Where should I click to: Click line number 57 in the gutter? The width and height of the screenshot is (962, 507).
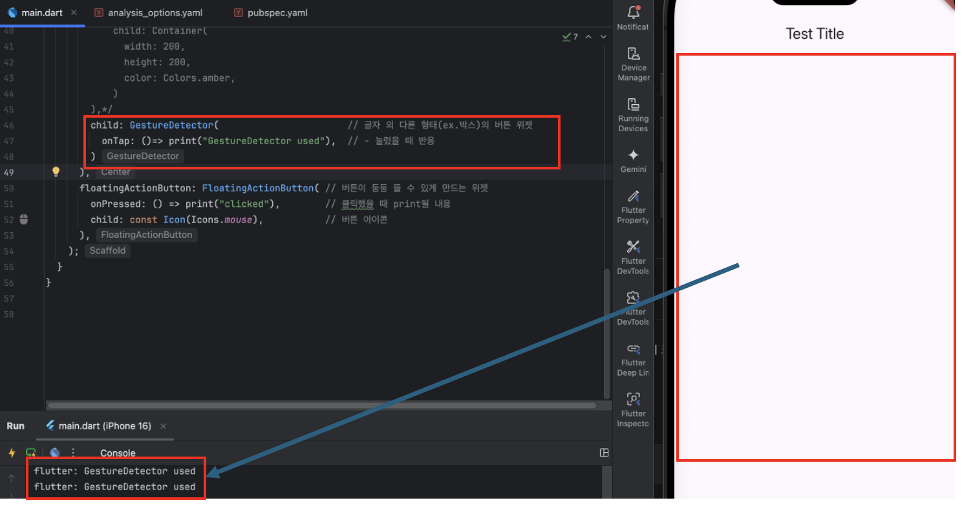point(8,298)
